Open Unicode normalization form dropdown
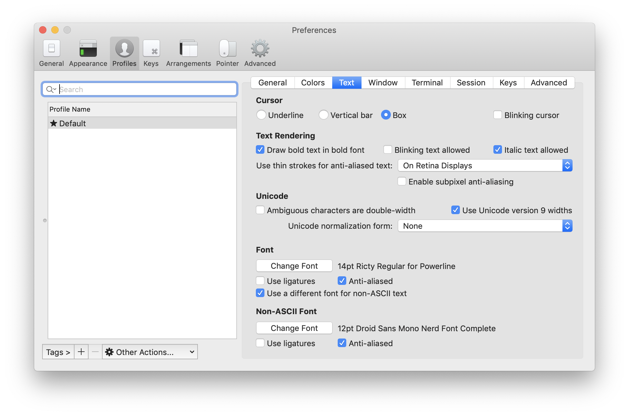Screen dimensions: 629x416 [x=485, y=226]
